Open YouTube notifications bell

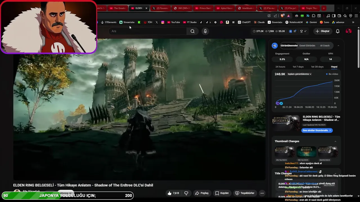point(338,31)
